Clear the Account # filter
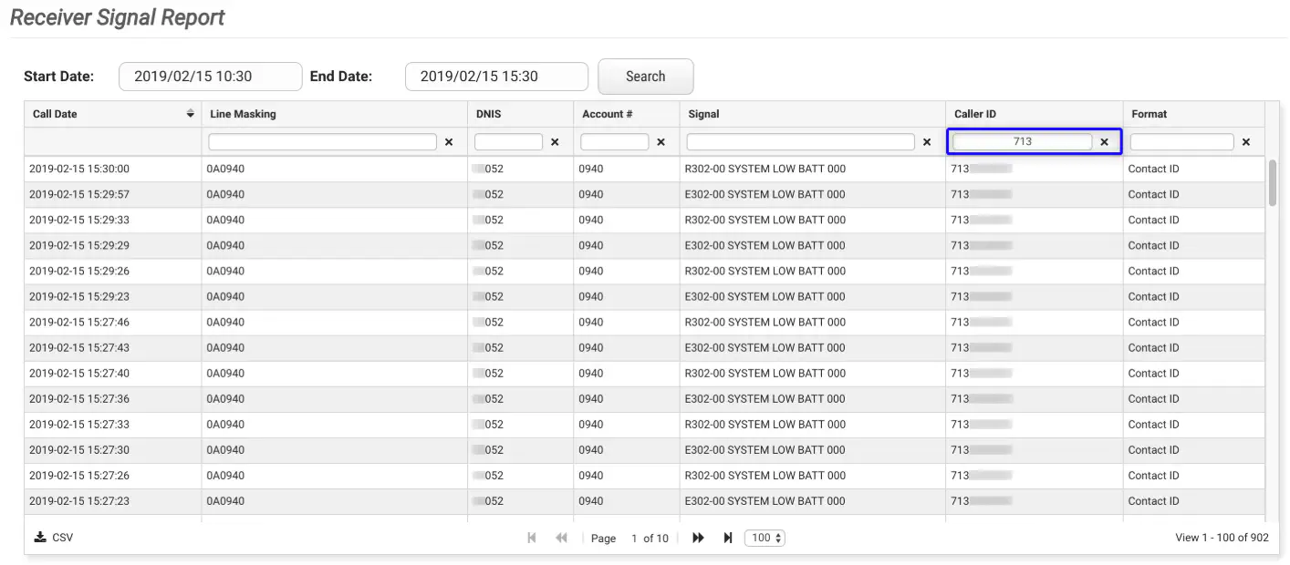This screenshot has height=565, width=1290. tap(661, 142)
